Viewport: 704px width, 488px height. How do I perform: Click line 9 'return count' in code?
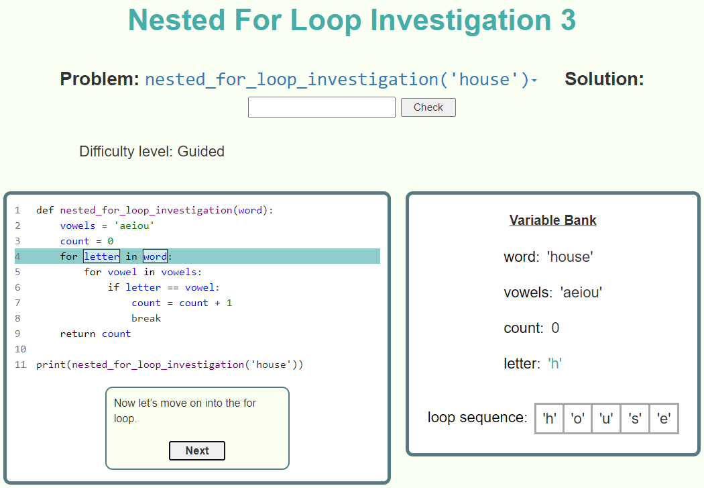(x=95, y=334)
